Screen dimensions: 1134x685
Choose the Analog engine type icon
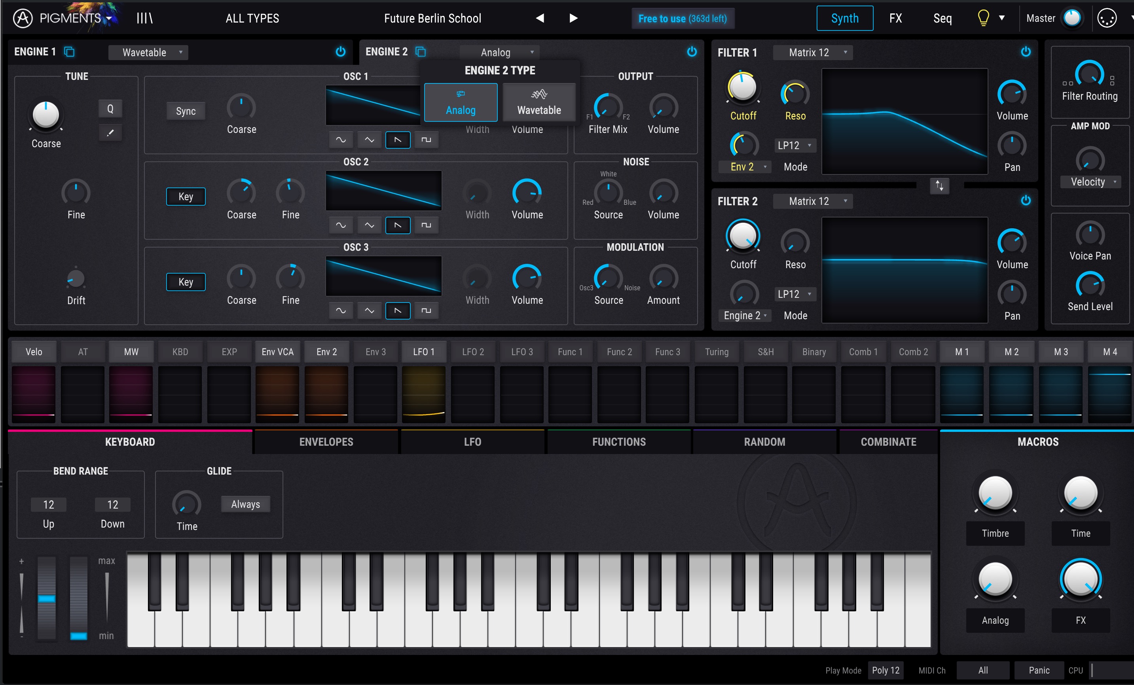pyautogui.click(x=461, y=102)
